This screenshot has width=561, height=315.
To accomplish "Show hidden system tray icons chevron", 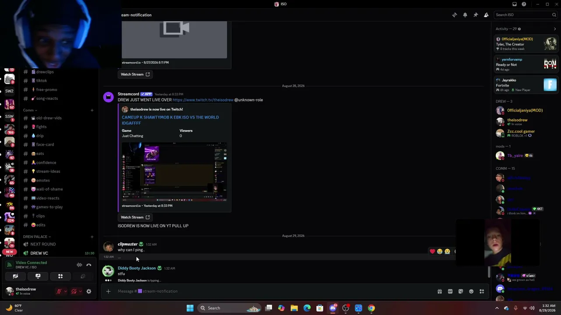I will click(x=497, y=308).
